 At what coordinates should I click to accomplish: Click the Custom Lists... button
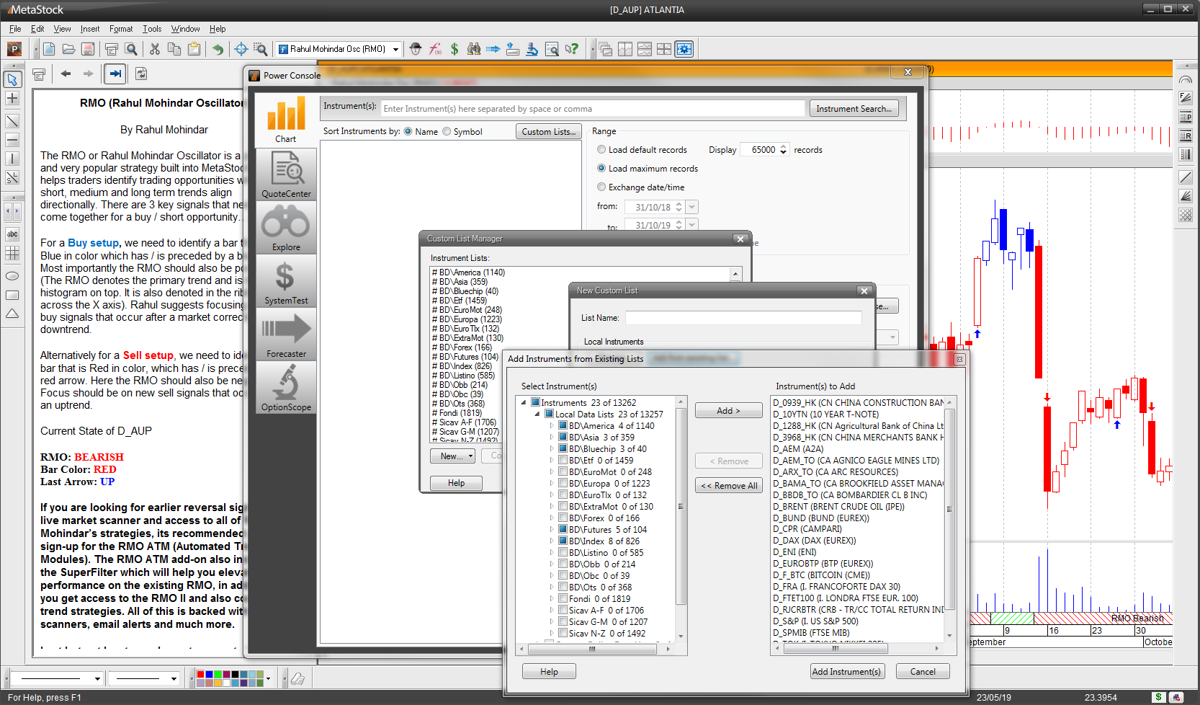(549, 131)
